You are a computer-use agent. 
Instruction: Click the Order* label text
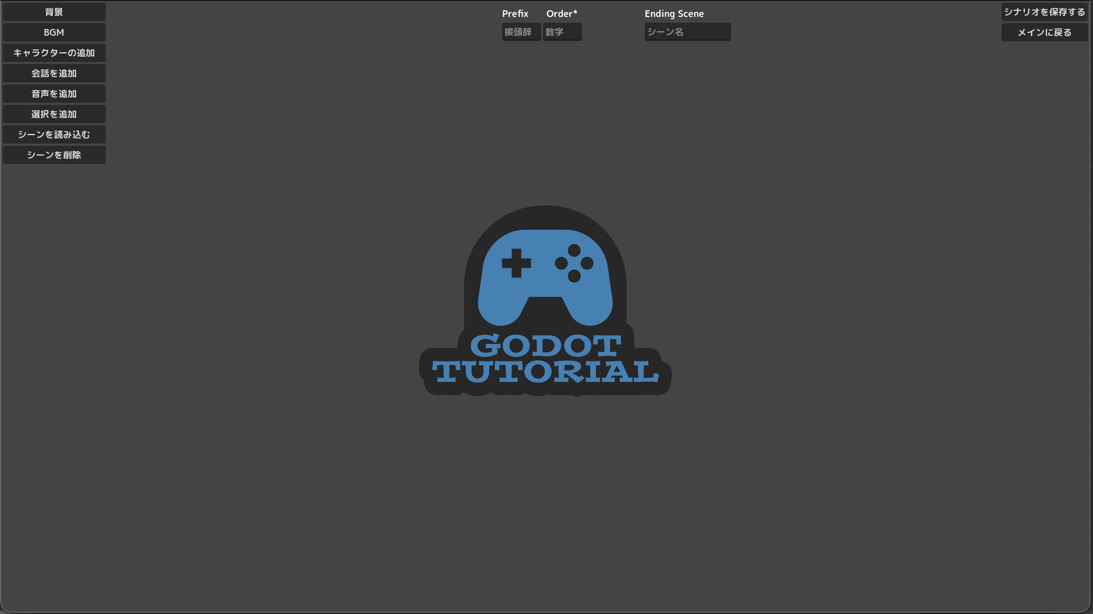[x=561, y=14]
